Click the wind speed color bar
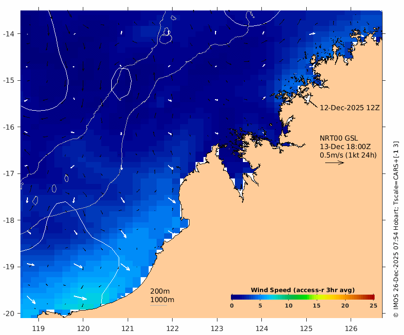The height and width of the screenshot is (335, 404). (x=303, y=297)
